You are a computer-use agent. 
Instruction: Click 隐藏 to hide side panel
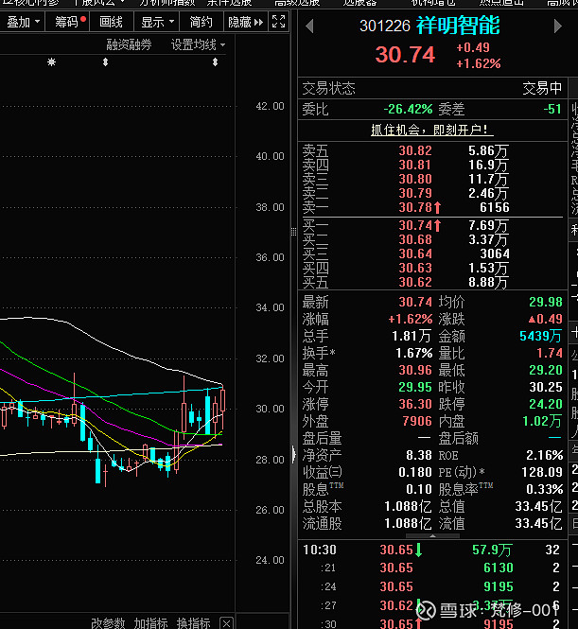(245, 22)
